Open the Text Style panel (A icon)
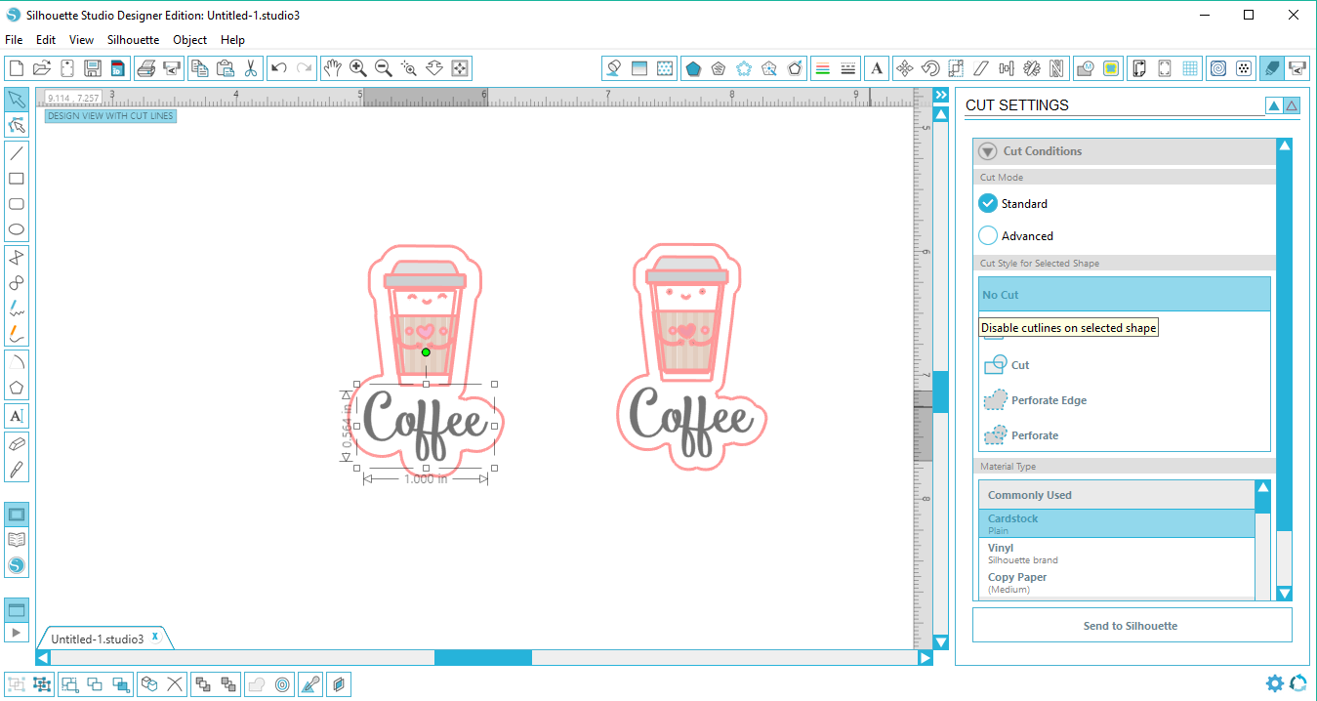Image resolution: width=1317 pixels, height=701 pixels. click(877, 68)
